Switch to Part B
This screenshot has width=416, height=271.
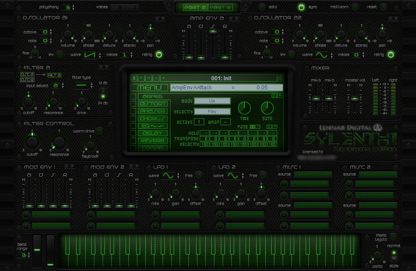click(220, 7)
